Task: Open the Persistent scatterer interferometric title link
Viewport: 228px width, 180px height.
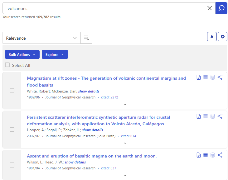Action: tap(99, 120)
